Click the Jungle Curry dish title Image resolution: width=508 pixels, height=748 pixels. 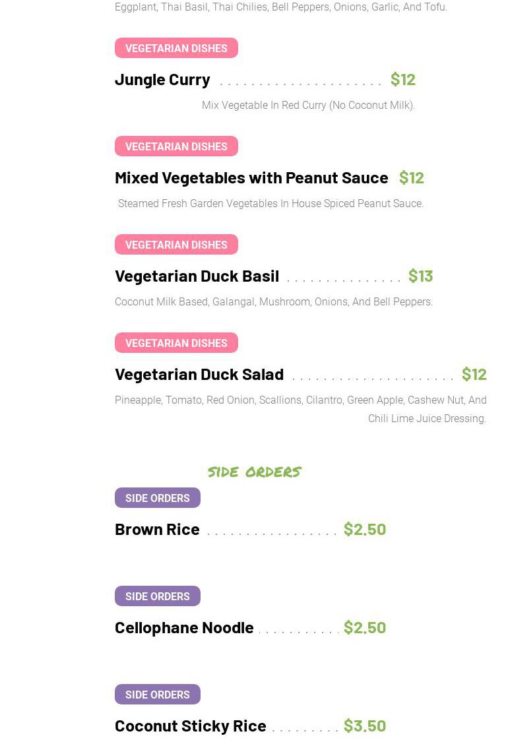click(x=162, y=79)
